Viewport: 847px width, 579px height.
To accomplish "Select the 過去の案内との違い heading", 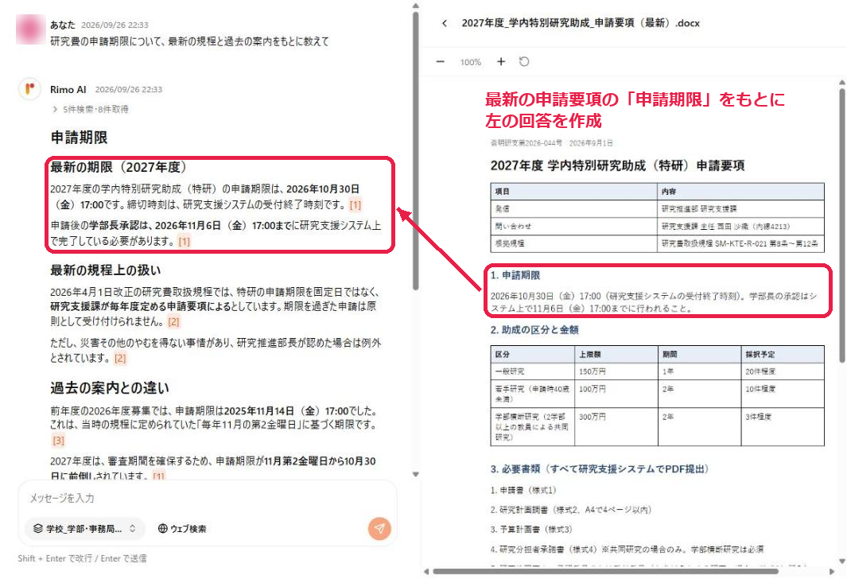I will tap(110, 388).
